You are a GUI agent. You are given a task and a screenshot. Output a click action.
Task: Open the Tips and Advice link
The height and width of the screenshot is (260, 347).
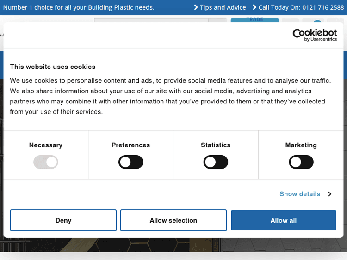(223, 7)
